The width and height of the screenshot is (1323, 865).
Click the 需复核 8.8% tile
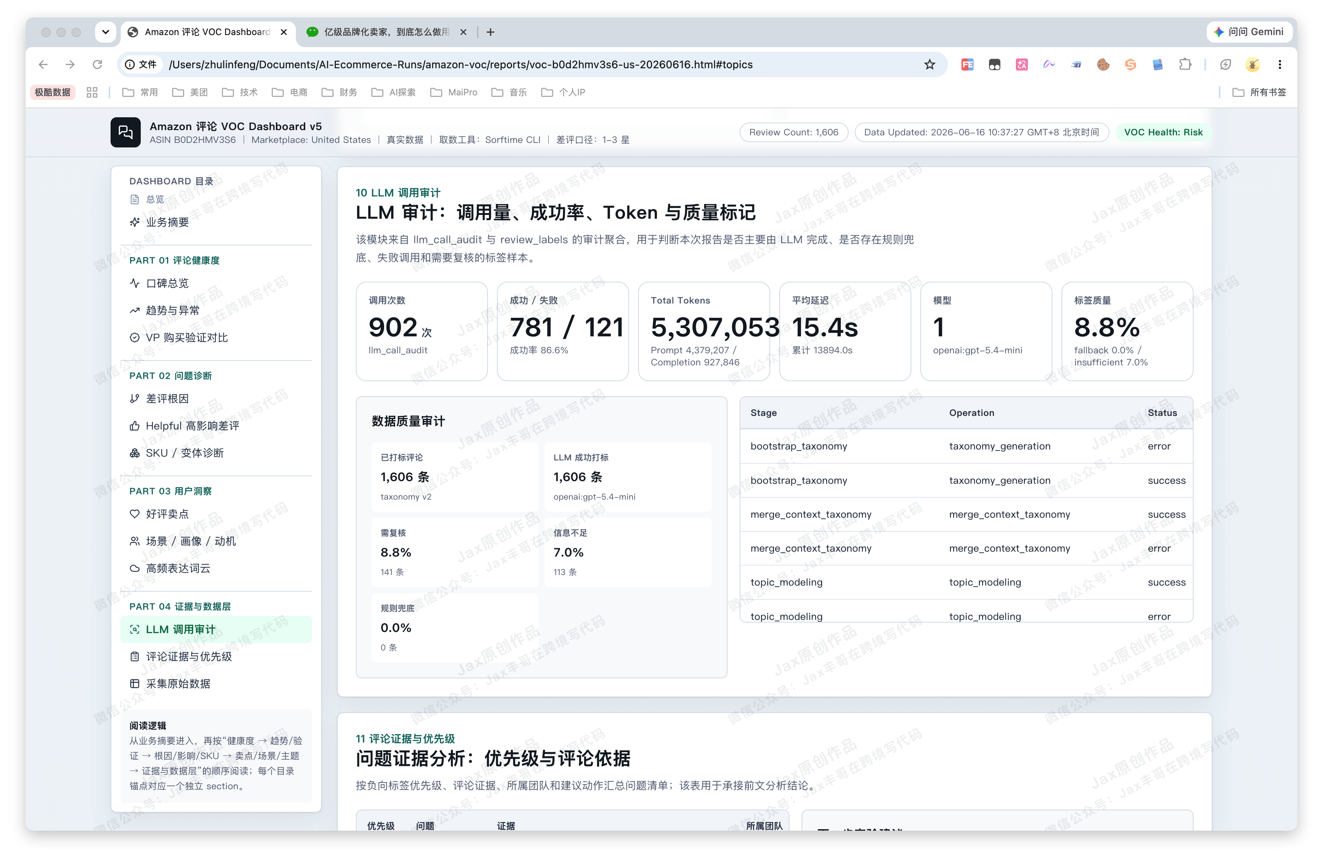[455, 552]
